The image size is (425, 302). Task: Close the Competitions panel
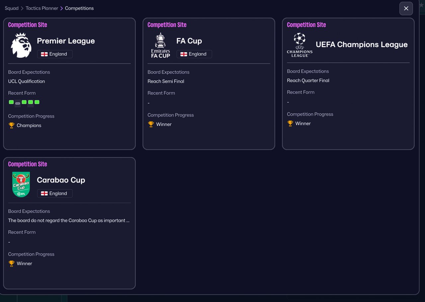[406, 9]
